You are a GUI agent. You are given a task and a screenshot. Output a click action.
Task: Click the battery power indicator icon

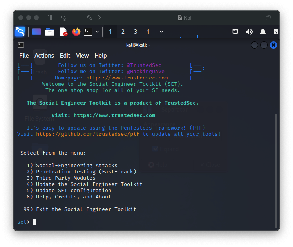click(x=276, y=32)
